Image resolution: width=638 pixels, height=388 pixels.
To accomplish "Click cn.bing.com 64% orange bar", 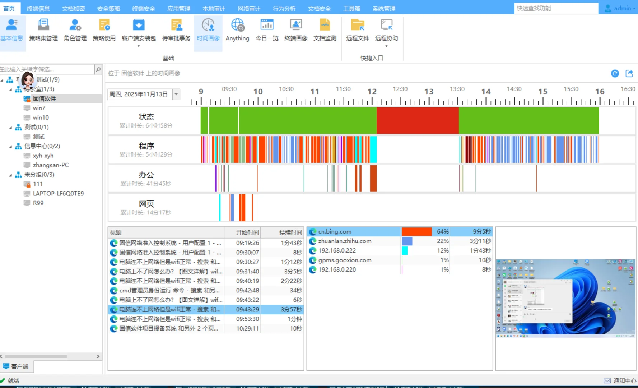I will (x=416, y=232).
